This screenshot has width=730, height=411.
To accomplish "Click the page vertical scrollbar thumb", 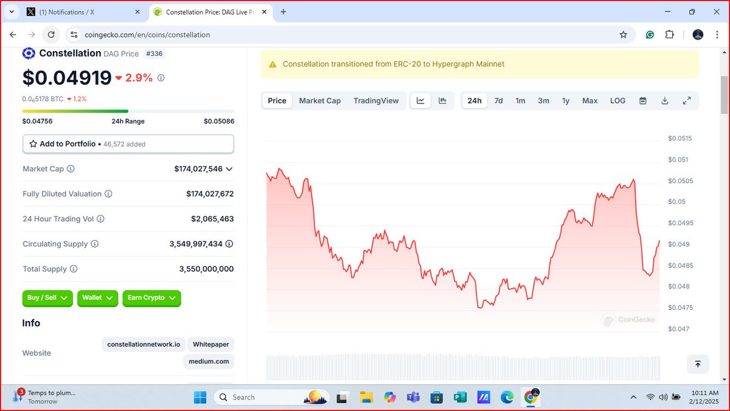I will click(x=724, y=95).
